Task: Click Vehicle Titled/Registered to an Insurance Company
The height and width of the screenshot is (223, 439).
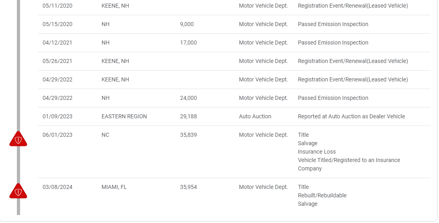Action: (349, 160)
